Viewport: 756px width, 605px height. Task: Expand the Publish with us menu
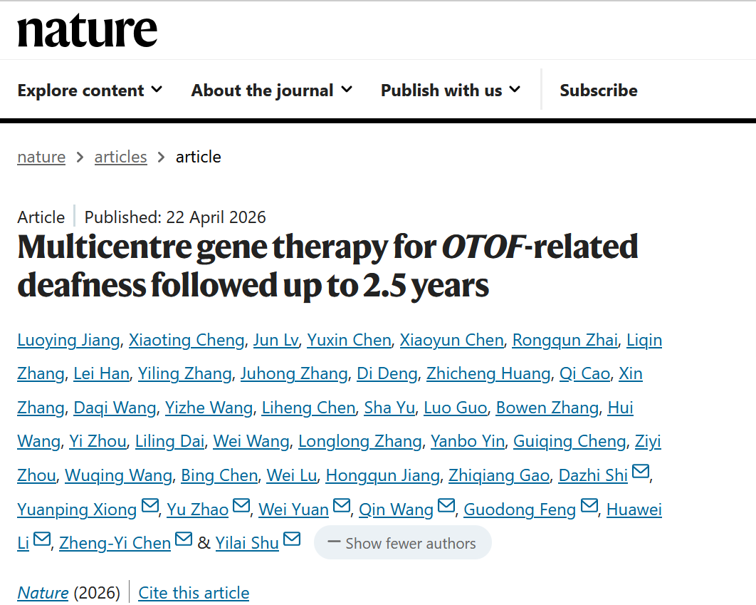point(450,91)
